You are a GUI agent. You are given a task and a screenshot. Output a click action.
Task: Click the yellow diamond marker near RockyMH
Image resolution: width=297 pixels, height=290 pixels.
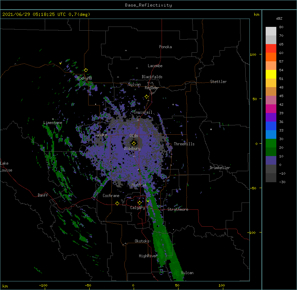tap(86, 70)
